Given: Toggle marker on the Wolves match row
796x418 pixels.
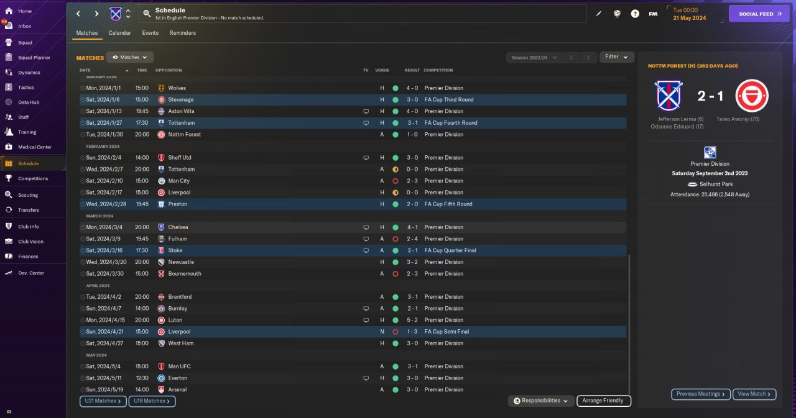Looking at the screenshot, I should click(x=83, y=88).
